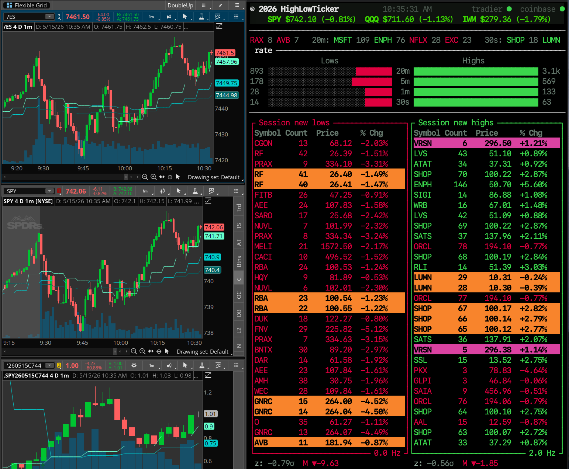
Task: Enable the crosshair target under SPY chart
Action: pyautogui.click(x=159, y=351)
